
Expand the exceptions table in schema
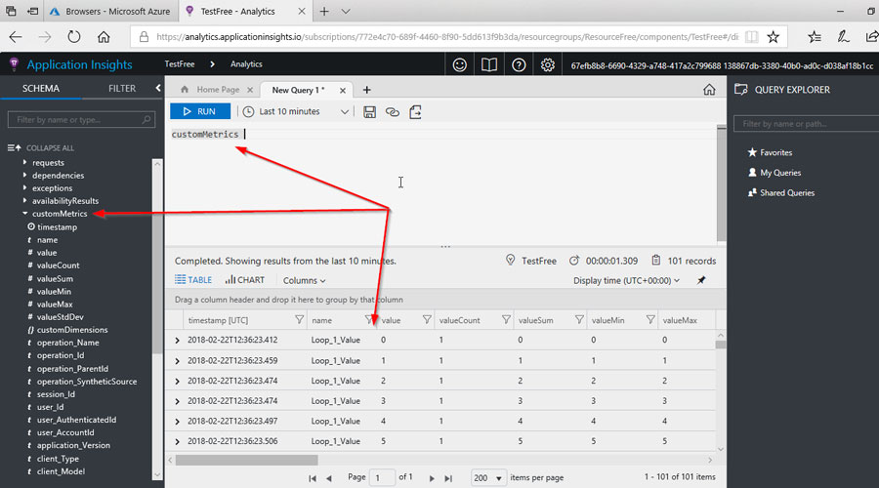[x=24, y=187]
